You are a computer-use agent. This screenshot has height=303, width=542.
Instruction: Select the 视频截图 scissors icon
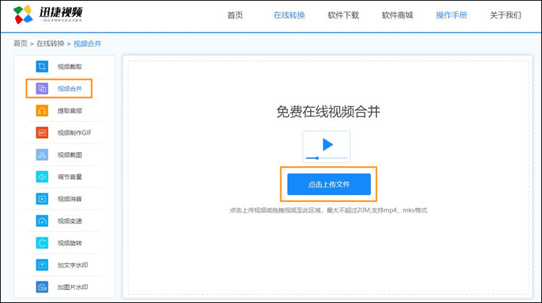point(42,154)
